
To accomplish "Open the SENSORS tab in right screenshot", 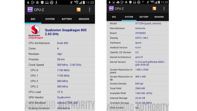I will coord(159,17).
